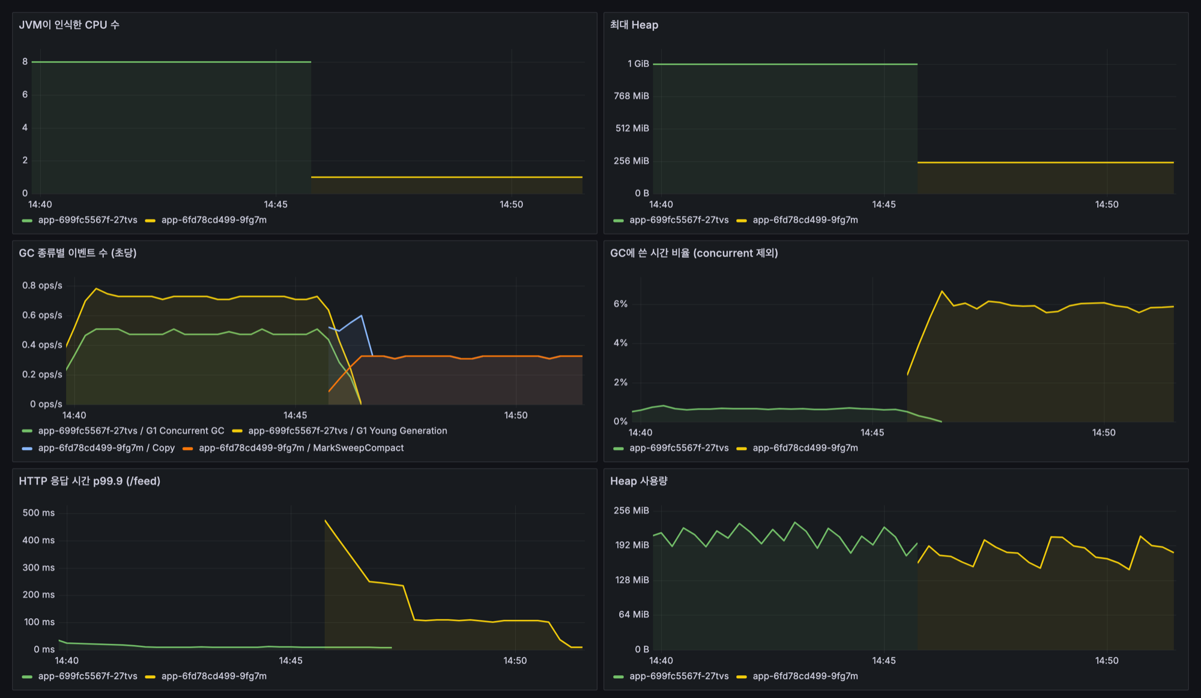The height and width of the screenshot is (698, 1201).
Task: Click yellow swatch in 최대 Heap legend
Action: (x=742, y=220)
